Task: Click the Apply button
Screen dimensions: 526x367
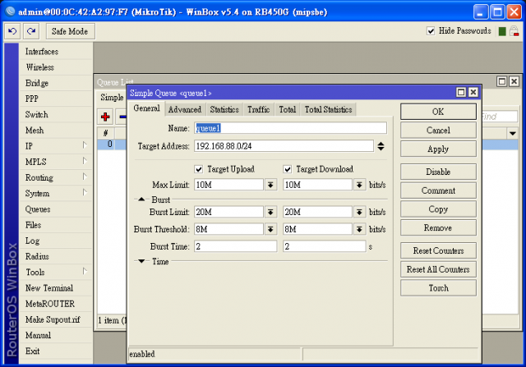Action: 438,149
